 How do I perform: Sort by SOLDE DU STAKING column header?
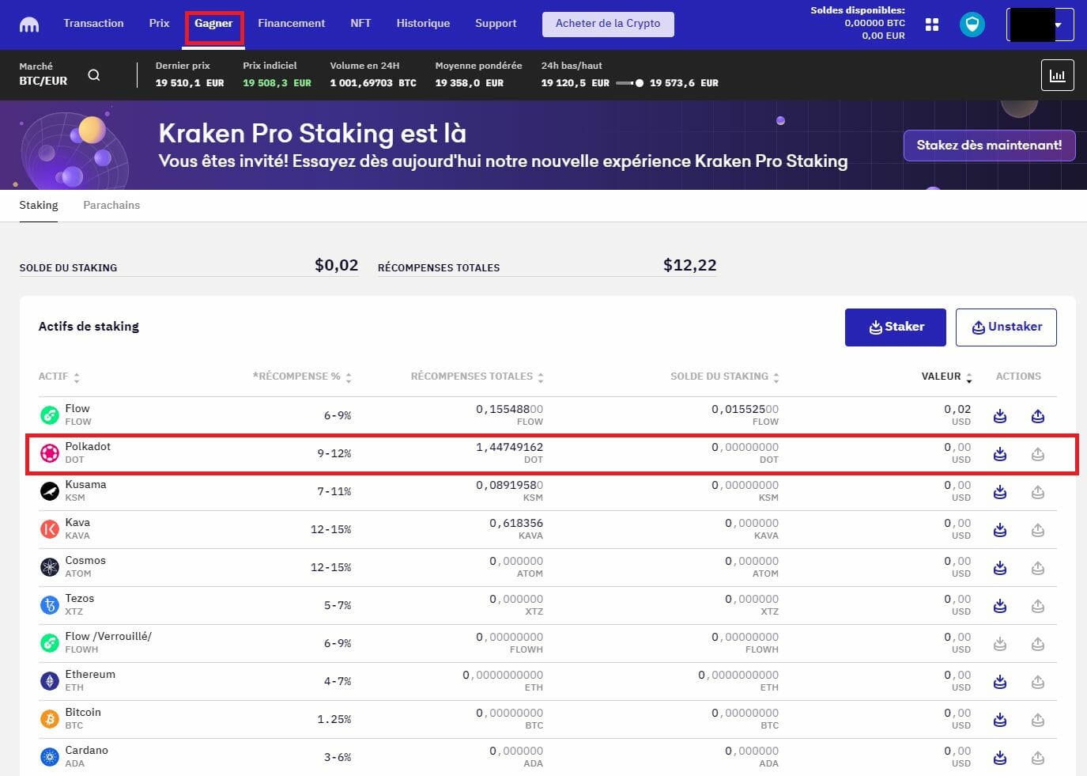click(725, 377)
